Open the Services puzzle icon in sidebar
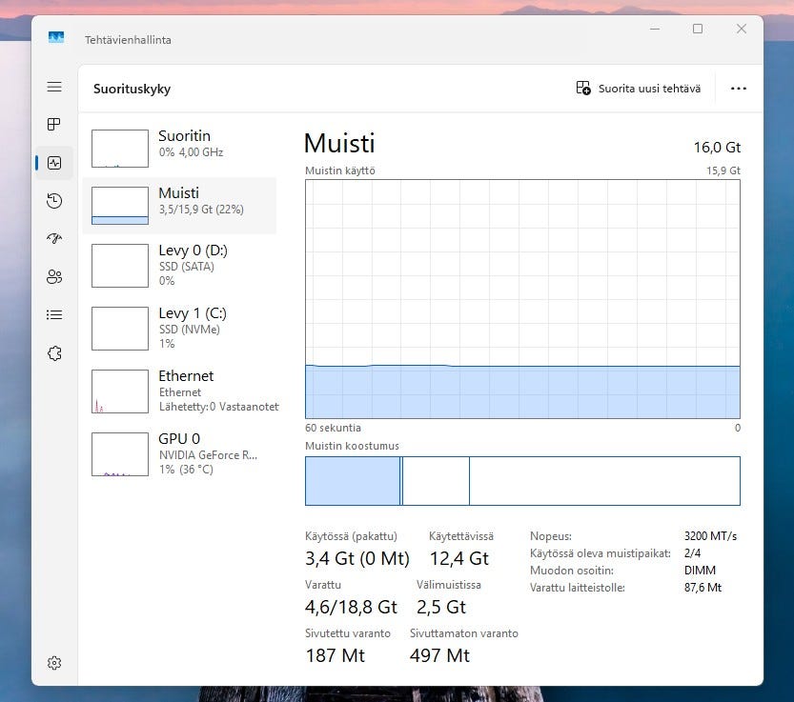This screenshot has width=794, height=702. pyautogui.click(x=54, y=353)
